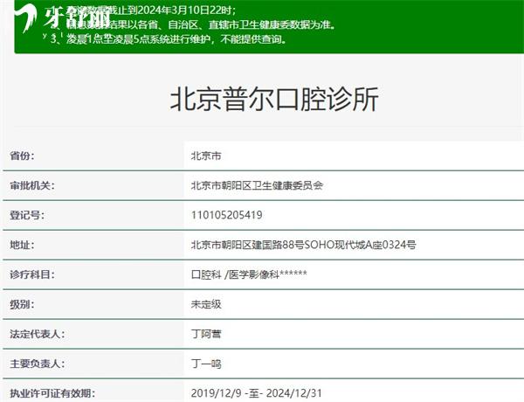The width and height of the screenshot is (524, 402).
Task: Select the level value 未定级
Action: click(x=206, y=304)
